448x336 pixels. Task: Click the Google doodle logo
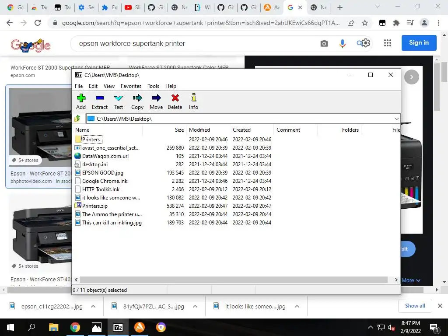pyautogui.click(x=31, y=45)
